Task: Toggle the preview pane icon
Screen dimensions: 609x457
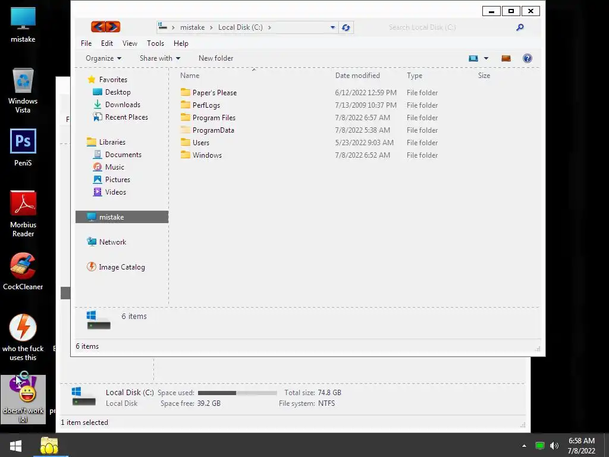Action: coord(506,58)
